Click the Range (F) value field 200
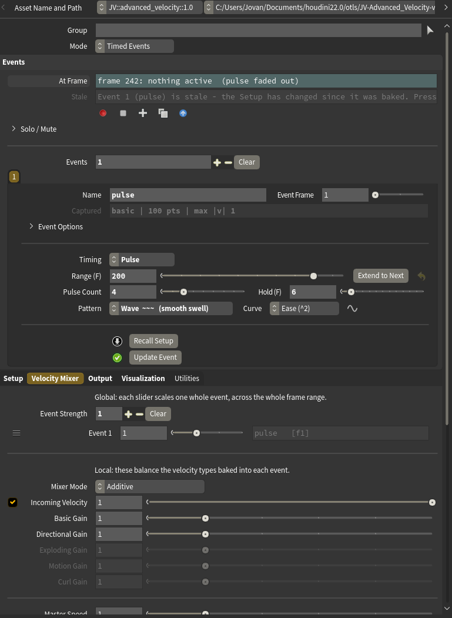The image size is (452, 618). pos(133,276)
